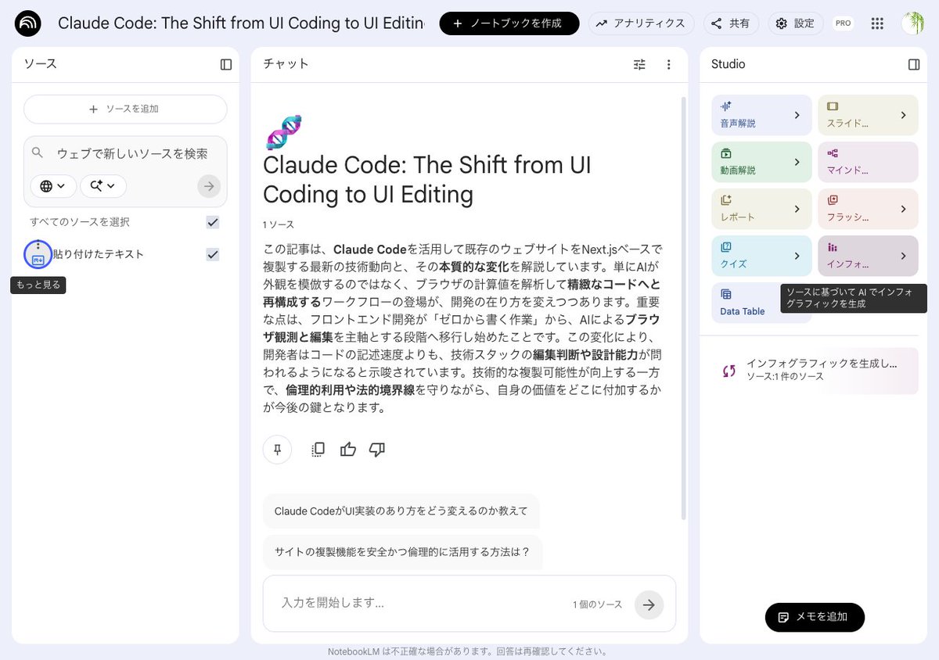Click the chat panel scrollbar
This screenshot has width=939, height=660.
pyautogui.click(x=684, y=307)
